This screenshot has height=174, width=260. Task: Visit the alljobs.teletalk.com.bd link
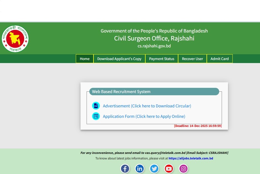tap(191, 158)
